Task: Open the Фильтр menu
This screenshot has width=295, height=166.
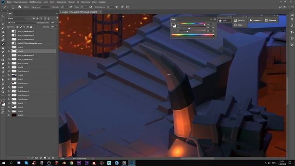Action: click(x=71, y=2)
